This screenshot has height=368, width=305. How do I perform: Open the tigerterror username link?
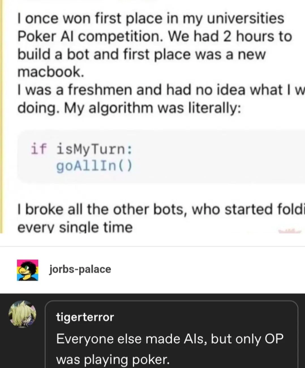[x=85, y=317]
